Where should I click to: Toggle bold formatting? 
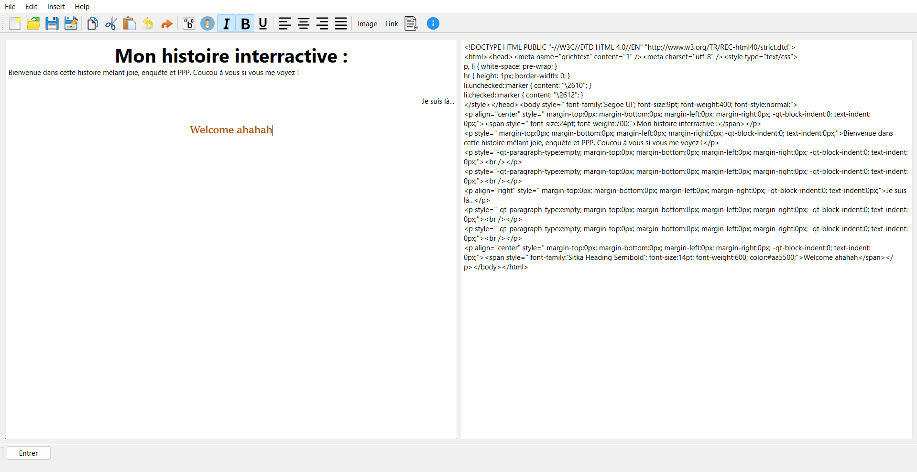coord(245,23)
